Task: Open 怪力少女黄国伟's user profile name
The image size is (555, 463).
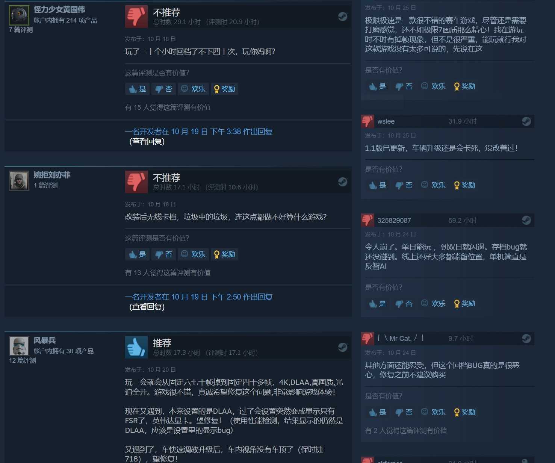Action: [59, 9]
